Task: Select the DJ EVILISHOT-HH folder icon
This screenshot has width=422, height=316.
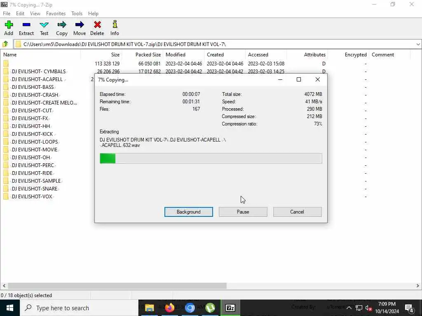Action: click(6, 126)
